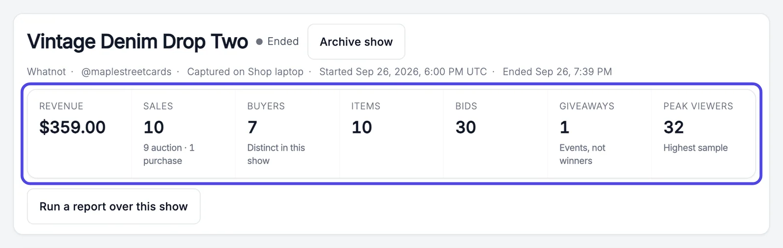Click the Giveaways stat tile
The height and width of the screenshot is (248, 783).
coord(599,134)
